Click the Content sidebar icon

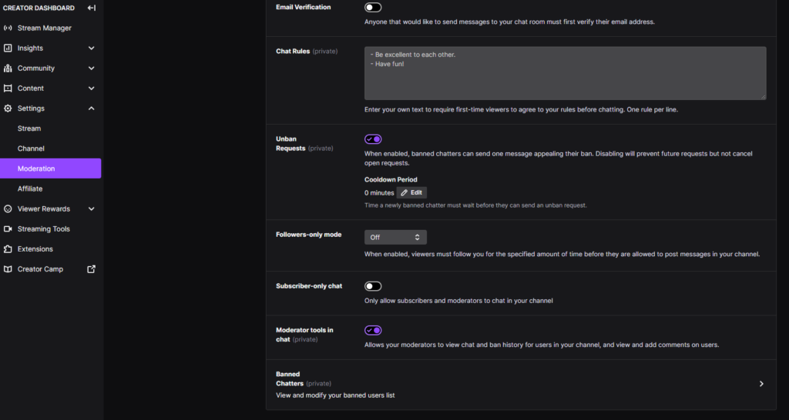tap(8, 88)
